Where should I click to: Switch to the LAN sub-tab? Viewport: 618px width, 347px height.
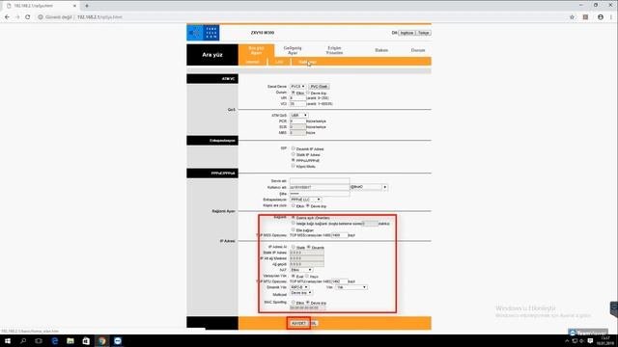click(x=279, y=62)
